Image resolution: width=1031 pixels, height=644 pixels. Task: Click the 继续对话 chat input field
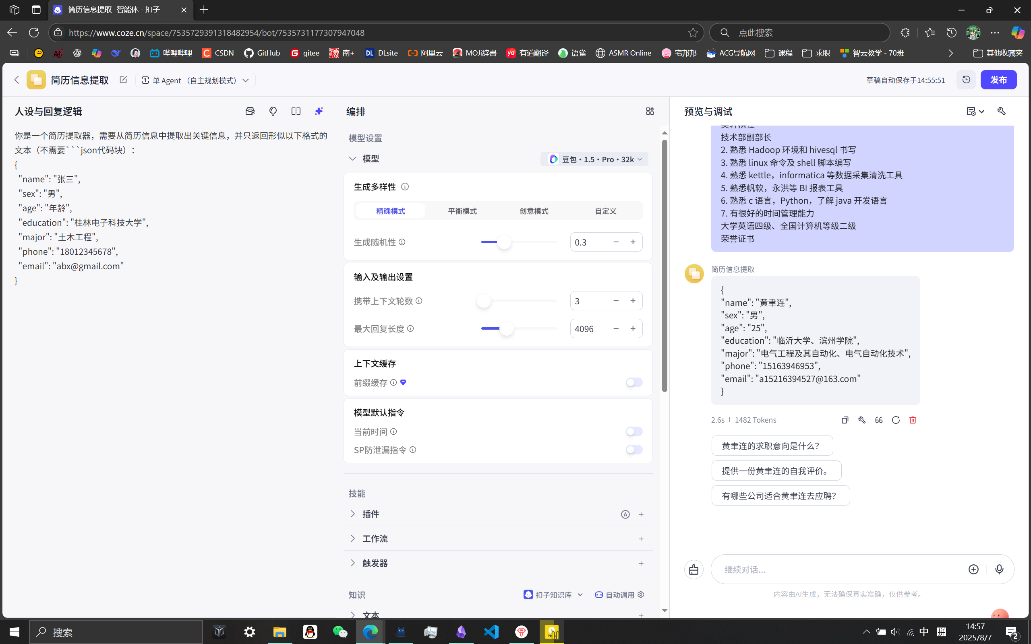point(839,570)
